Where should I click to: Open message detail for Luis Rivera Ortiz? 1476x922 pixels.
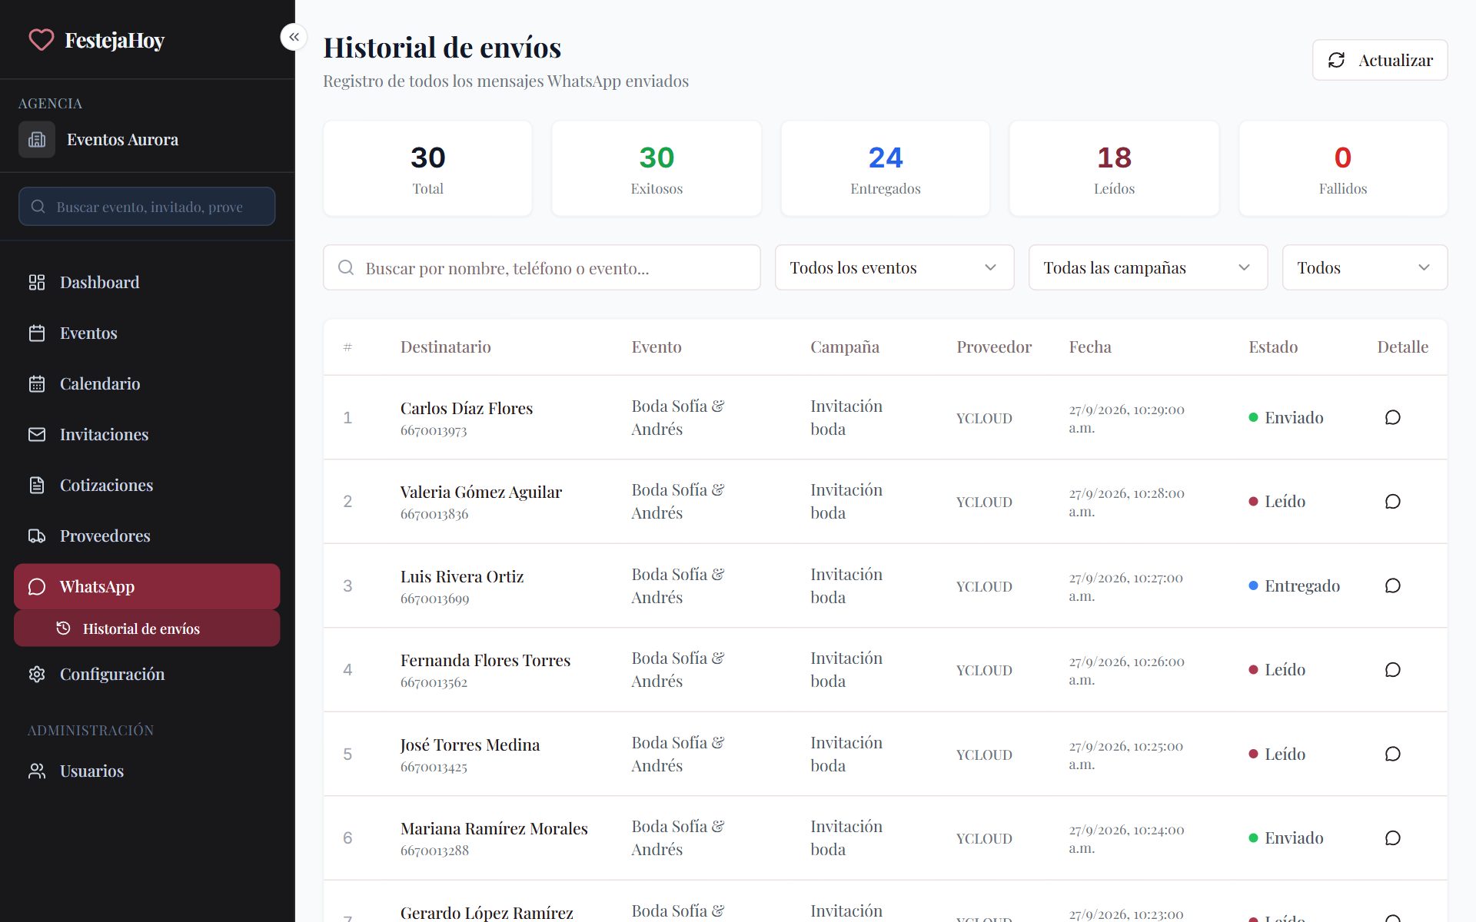tap(1392, 585)
